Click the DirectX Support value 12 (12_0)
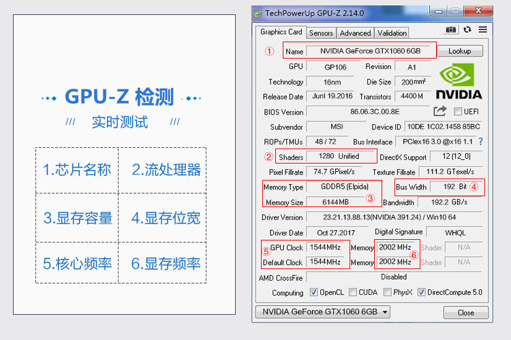The width and height of the screenshot is (511, 340). coord(456,156)
